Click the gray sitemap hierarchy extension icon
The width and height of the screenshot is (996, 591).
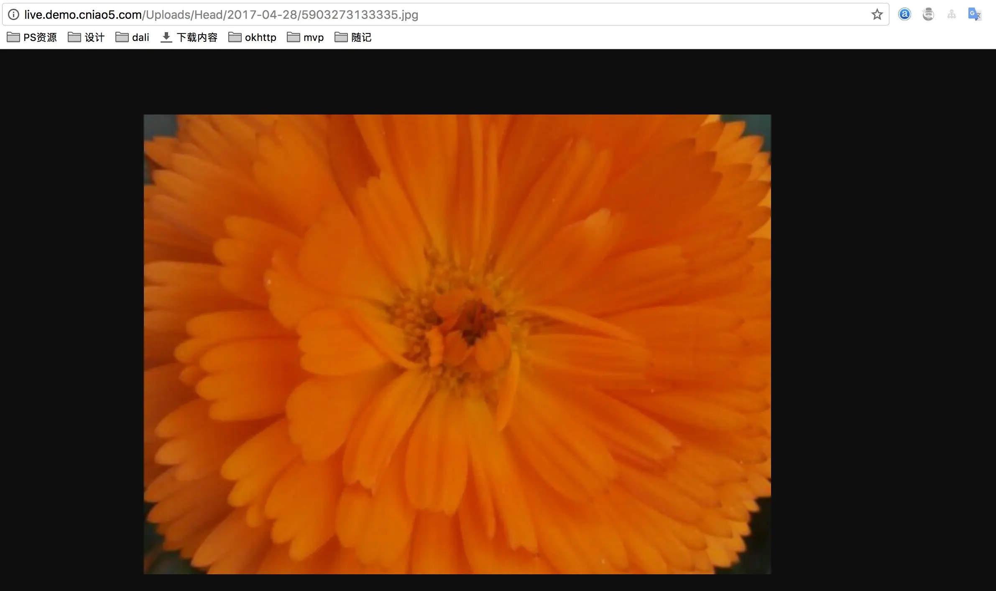coord(952,15)
